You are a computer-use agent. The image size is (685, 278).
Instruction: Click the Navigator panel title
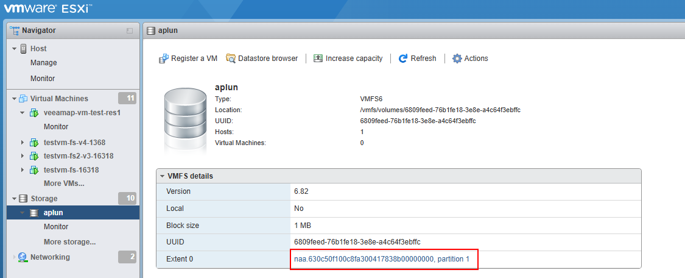pos(39,30)
